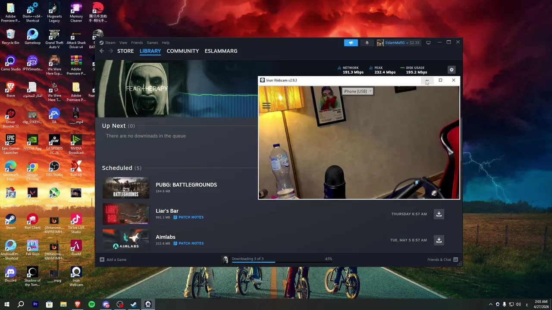Click Add a Game text button
The height and width of the screenshot is (310, 552).
click(116, 260)
